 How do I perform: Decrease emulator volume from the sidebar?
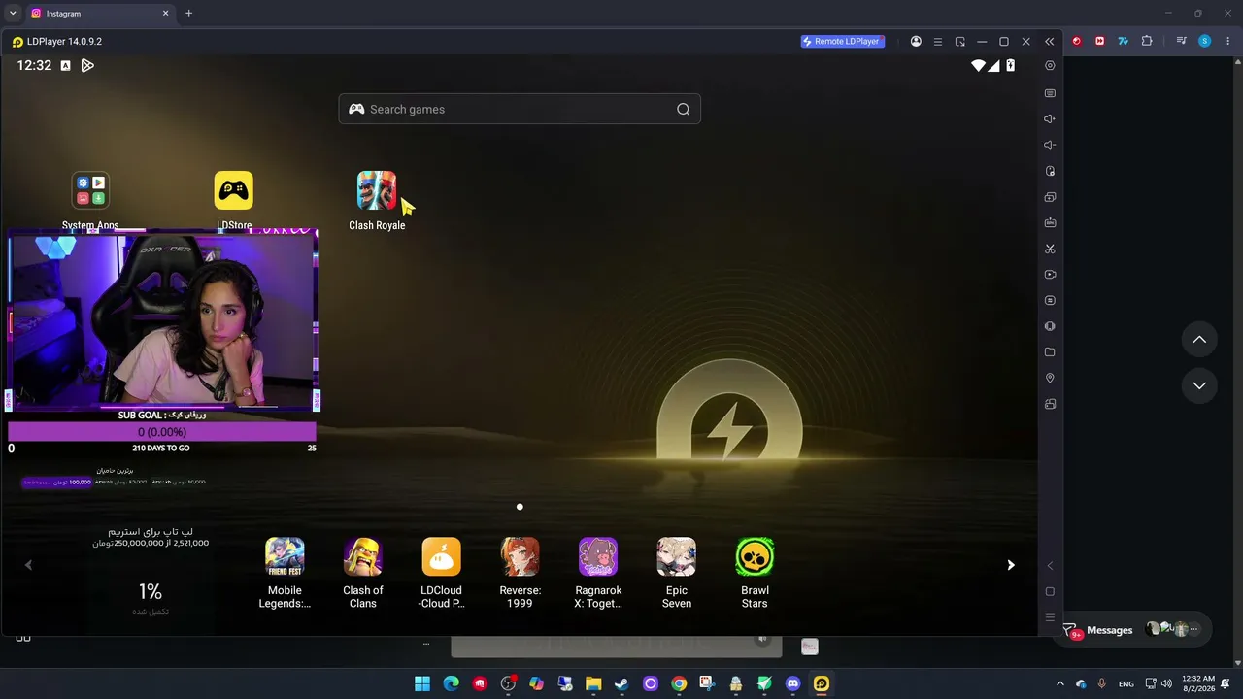(x=1050, y=145)
